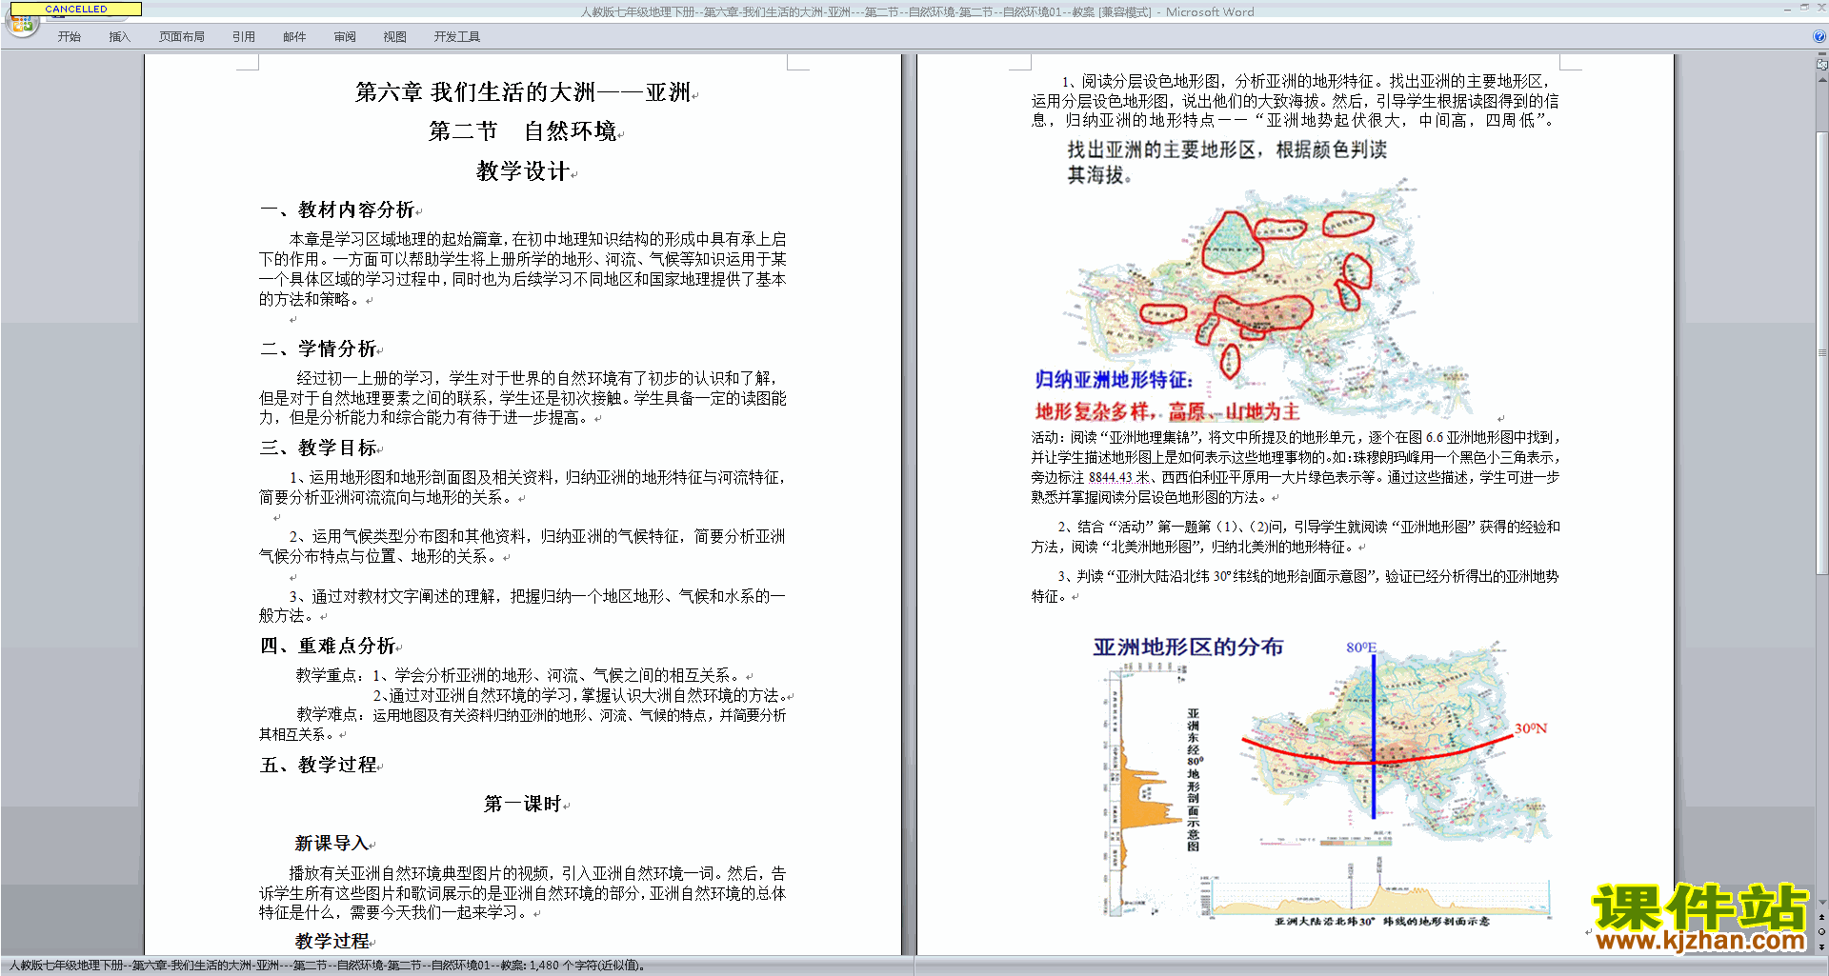Click the 80°E label on the map
This screenshot has height=976, width=1829.
pos(1361,647)
